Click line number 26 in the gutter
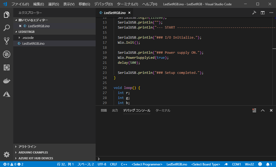Viewport: 276px width, 167px height. click(105, 88)
